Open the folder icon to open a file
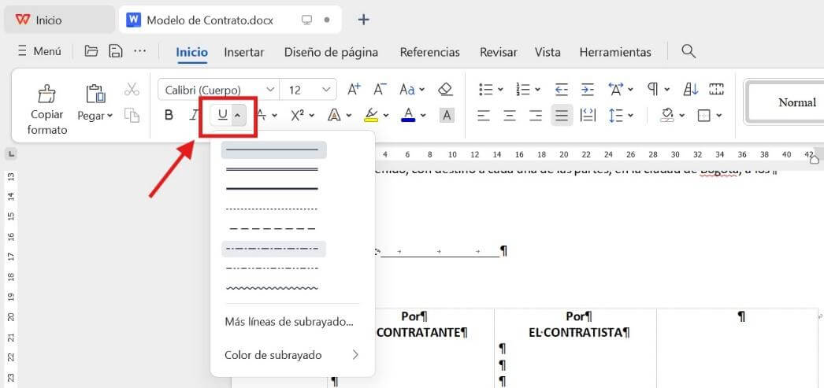The height and width of the screenshot is (388, 824). point(91,51)
